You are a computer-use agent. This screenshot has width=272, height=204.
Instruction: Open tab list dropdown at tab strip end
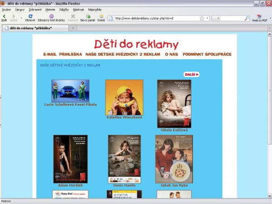coord(270,28)
